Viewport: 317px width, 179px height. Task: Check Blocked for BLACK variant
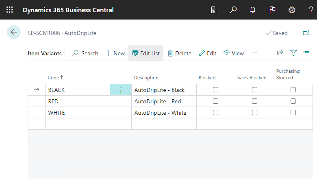215,89
